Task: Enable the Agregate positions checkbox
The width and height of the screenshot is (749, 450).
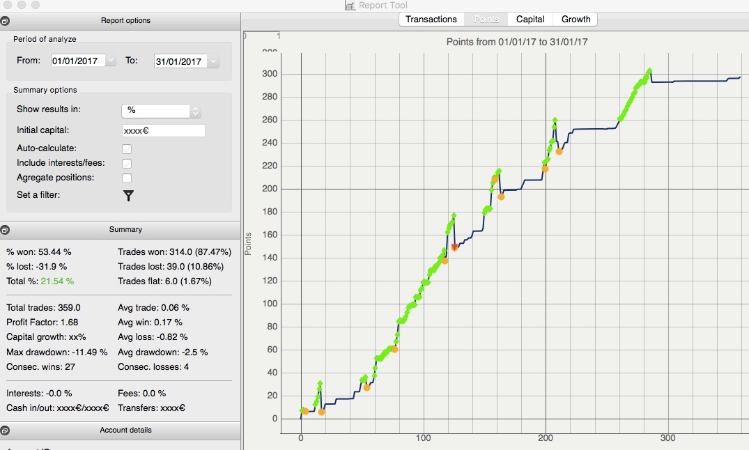Action: (127, 178)
